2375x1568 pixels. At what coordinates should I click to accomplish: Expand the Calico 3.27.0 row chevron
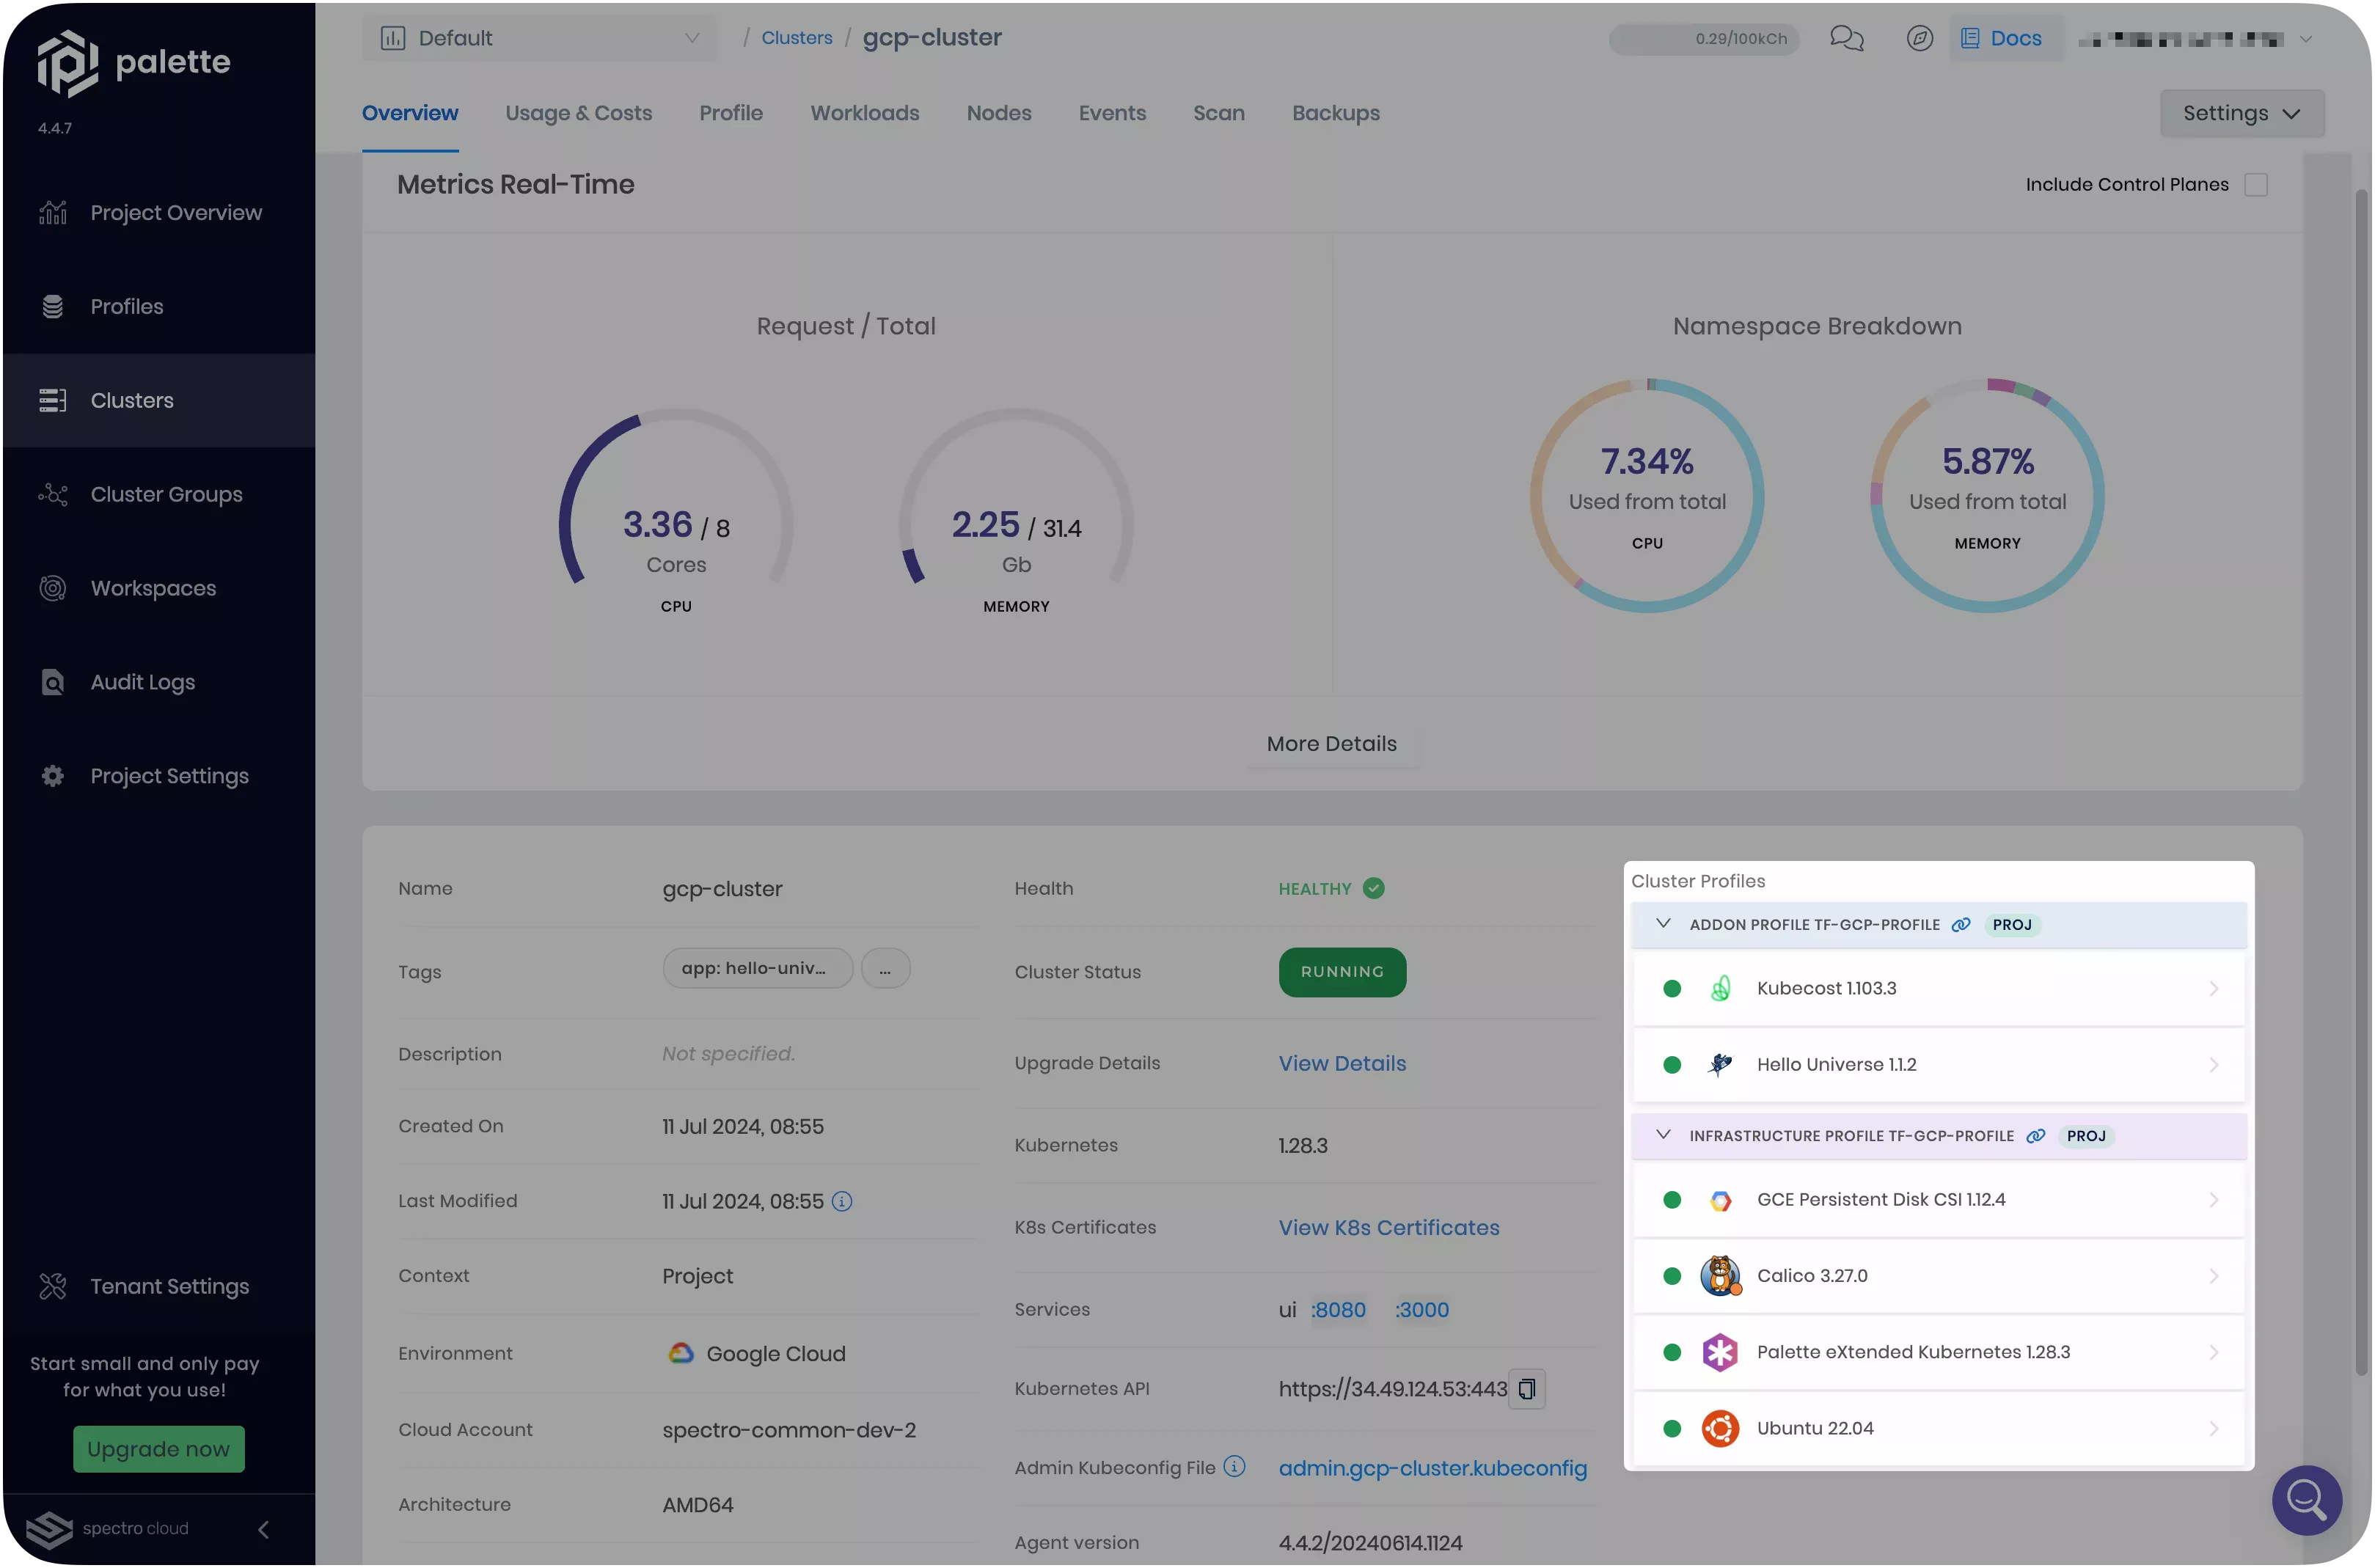tap(2214, 1276)
